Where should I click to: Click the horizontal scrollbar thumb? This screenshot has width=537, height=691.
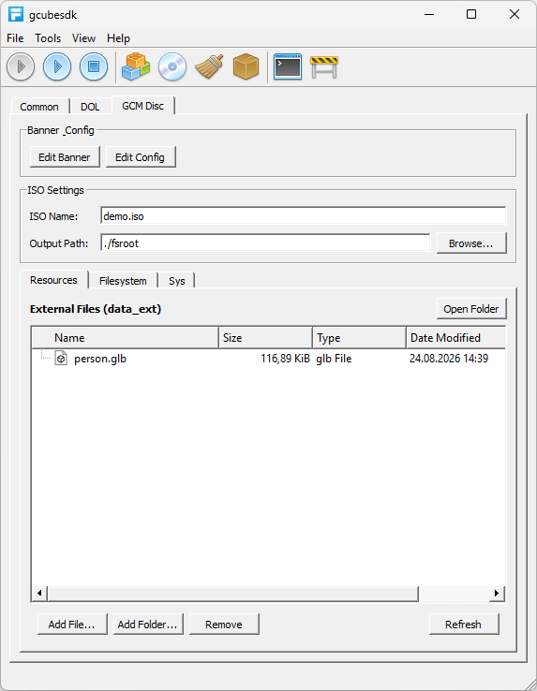(x=233, y=594)
